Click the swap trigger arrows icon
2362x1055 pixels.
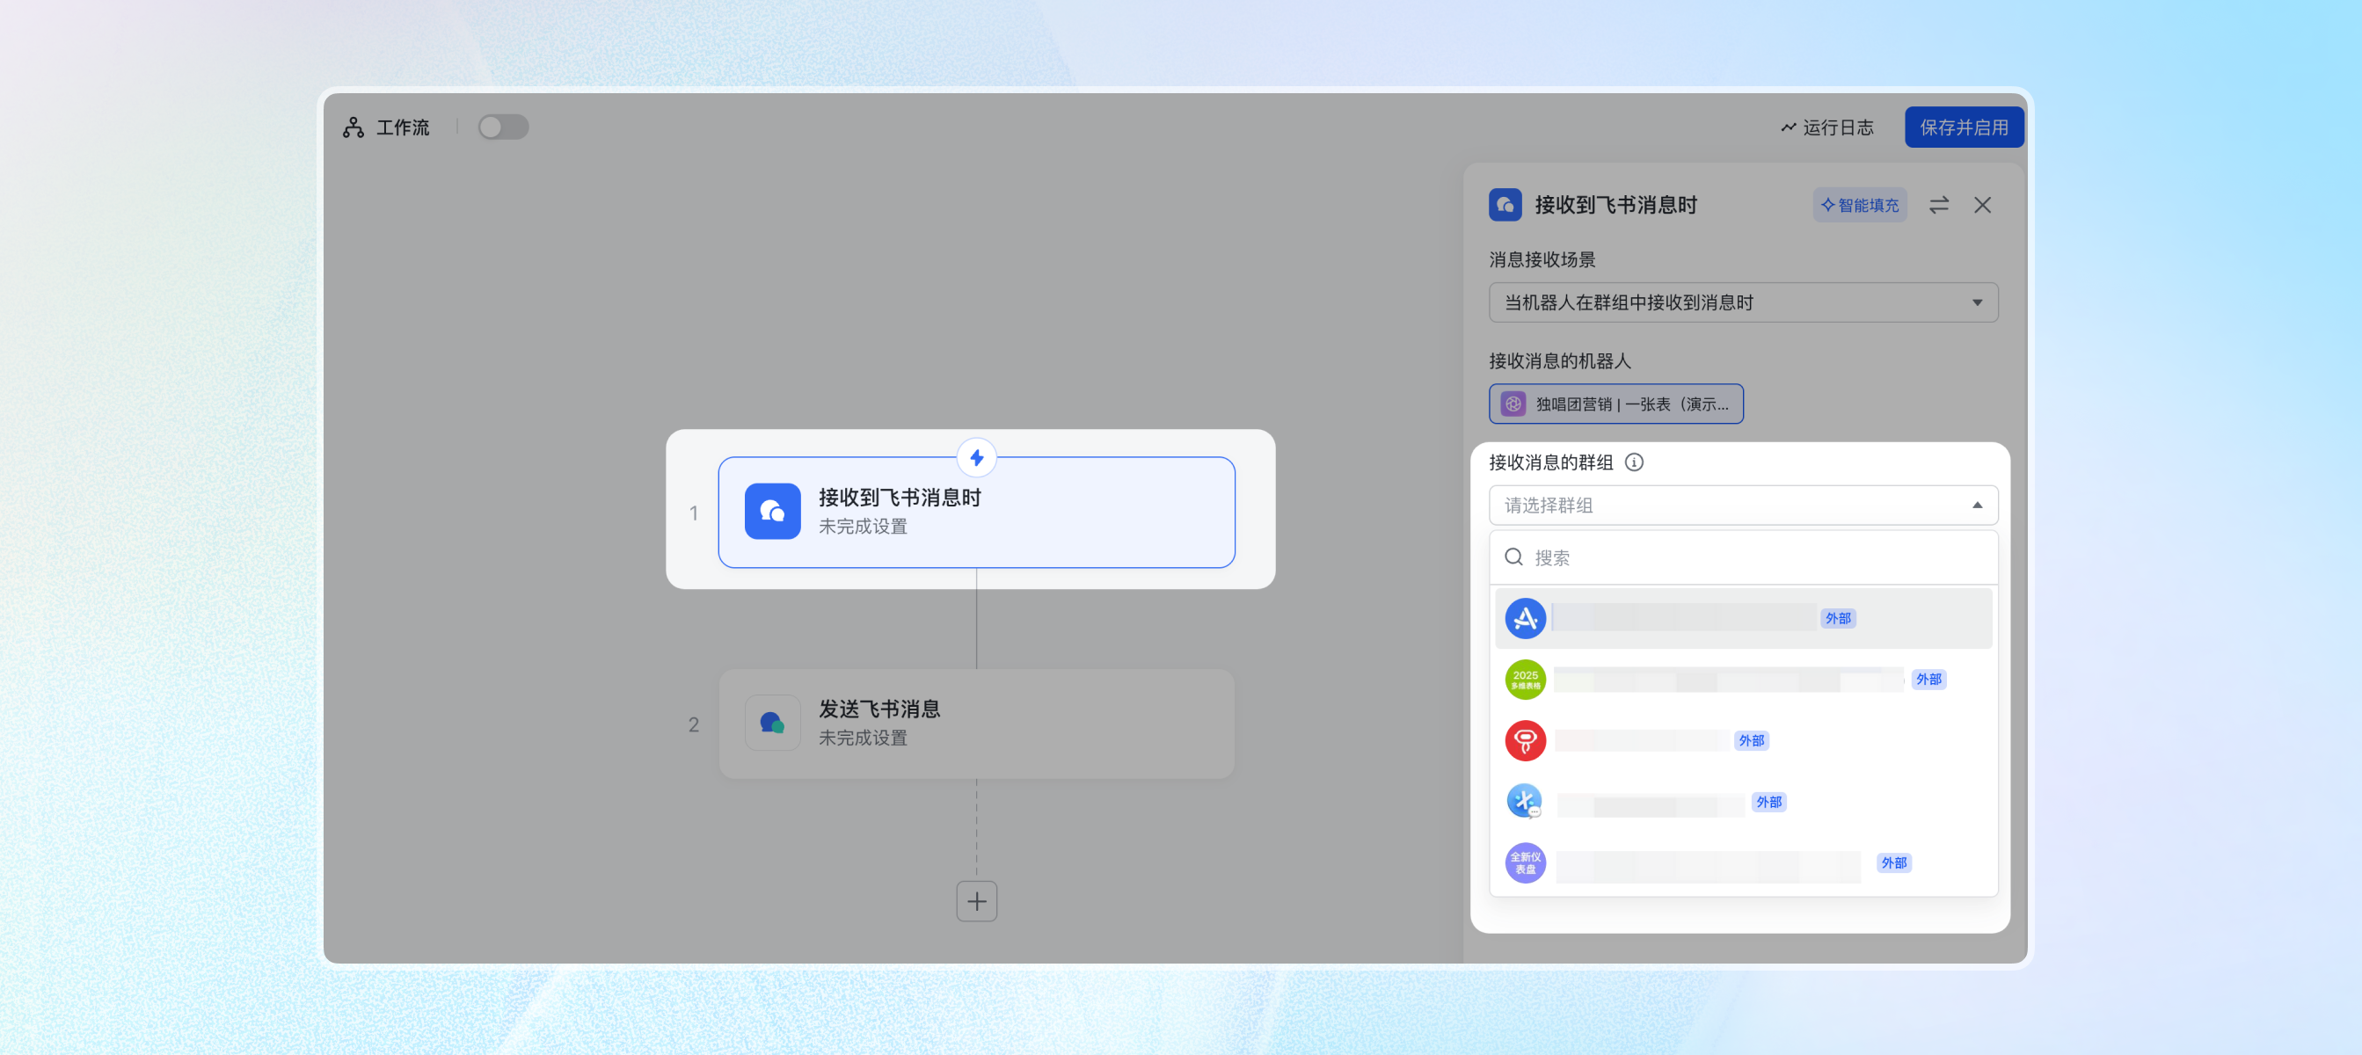pyautogui.click(x=1938, y=206)
